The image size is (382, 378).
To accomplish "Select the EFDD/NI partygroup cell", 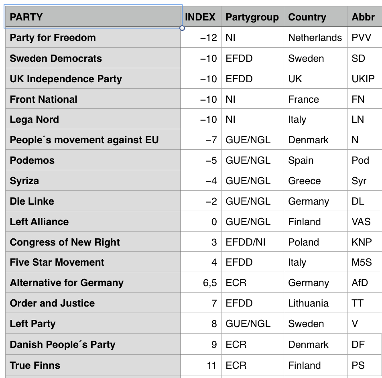I will click(x=252, y=242).
